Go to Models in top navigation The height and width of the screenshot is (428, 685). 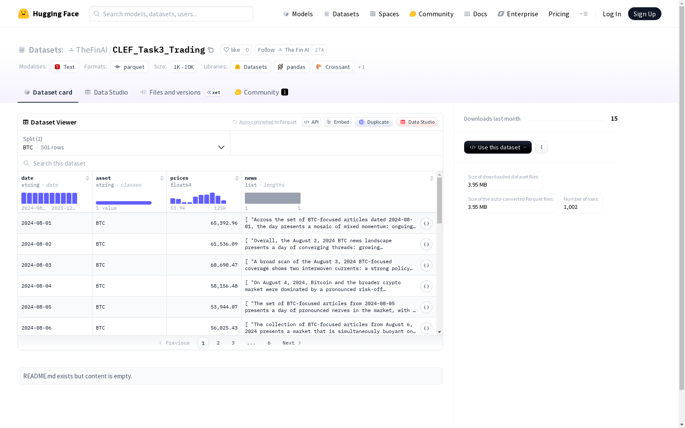click(x=298, y=14)
